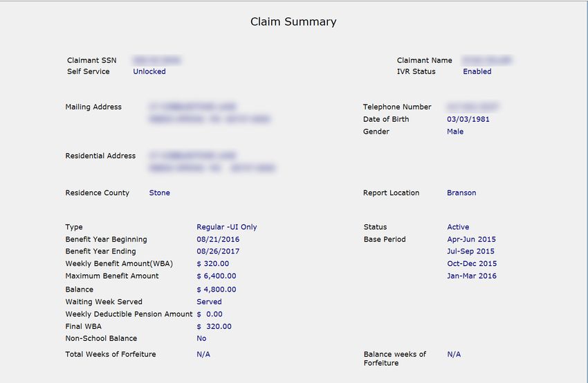Click Benefit Year Ending date 08/26/2017
The height and width of the screenshot is (383, 588).
coord(218,251)
